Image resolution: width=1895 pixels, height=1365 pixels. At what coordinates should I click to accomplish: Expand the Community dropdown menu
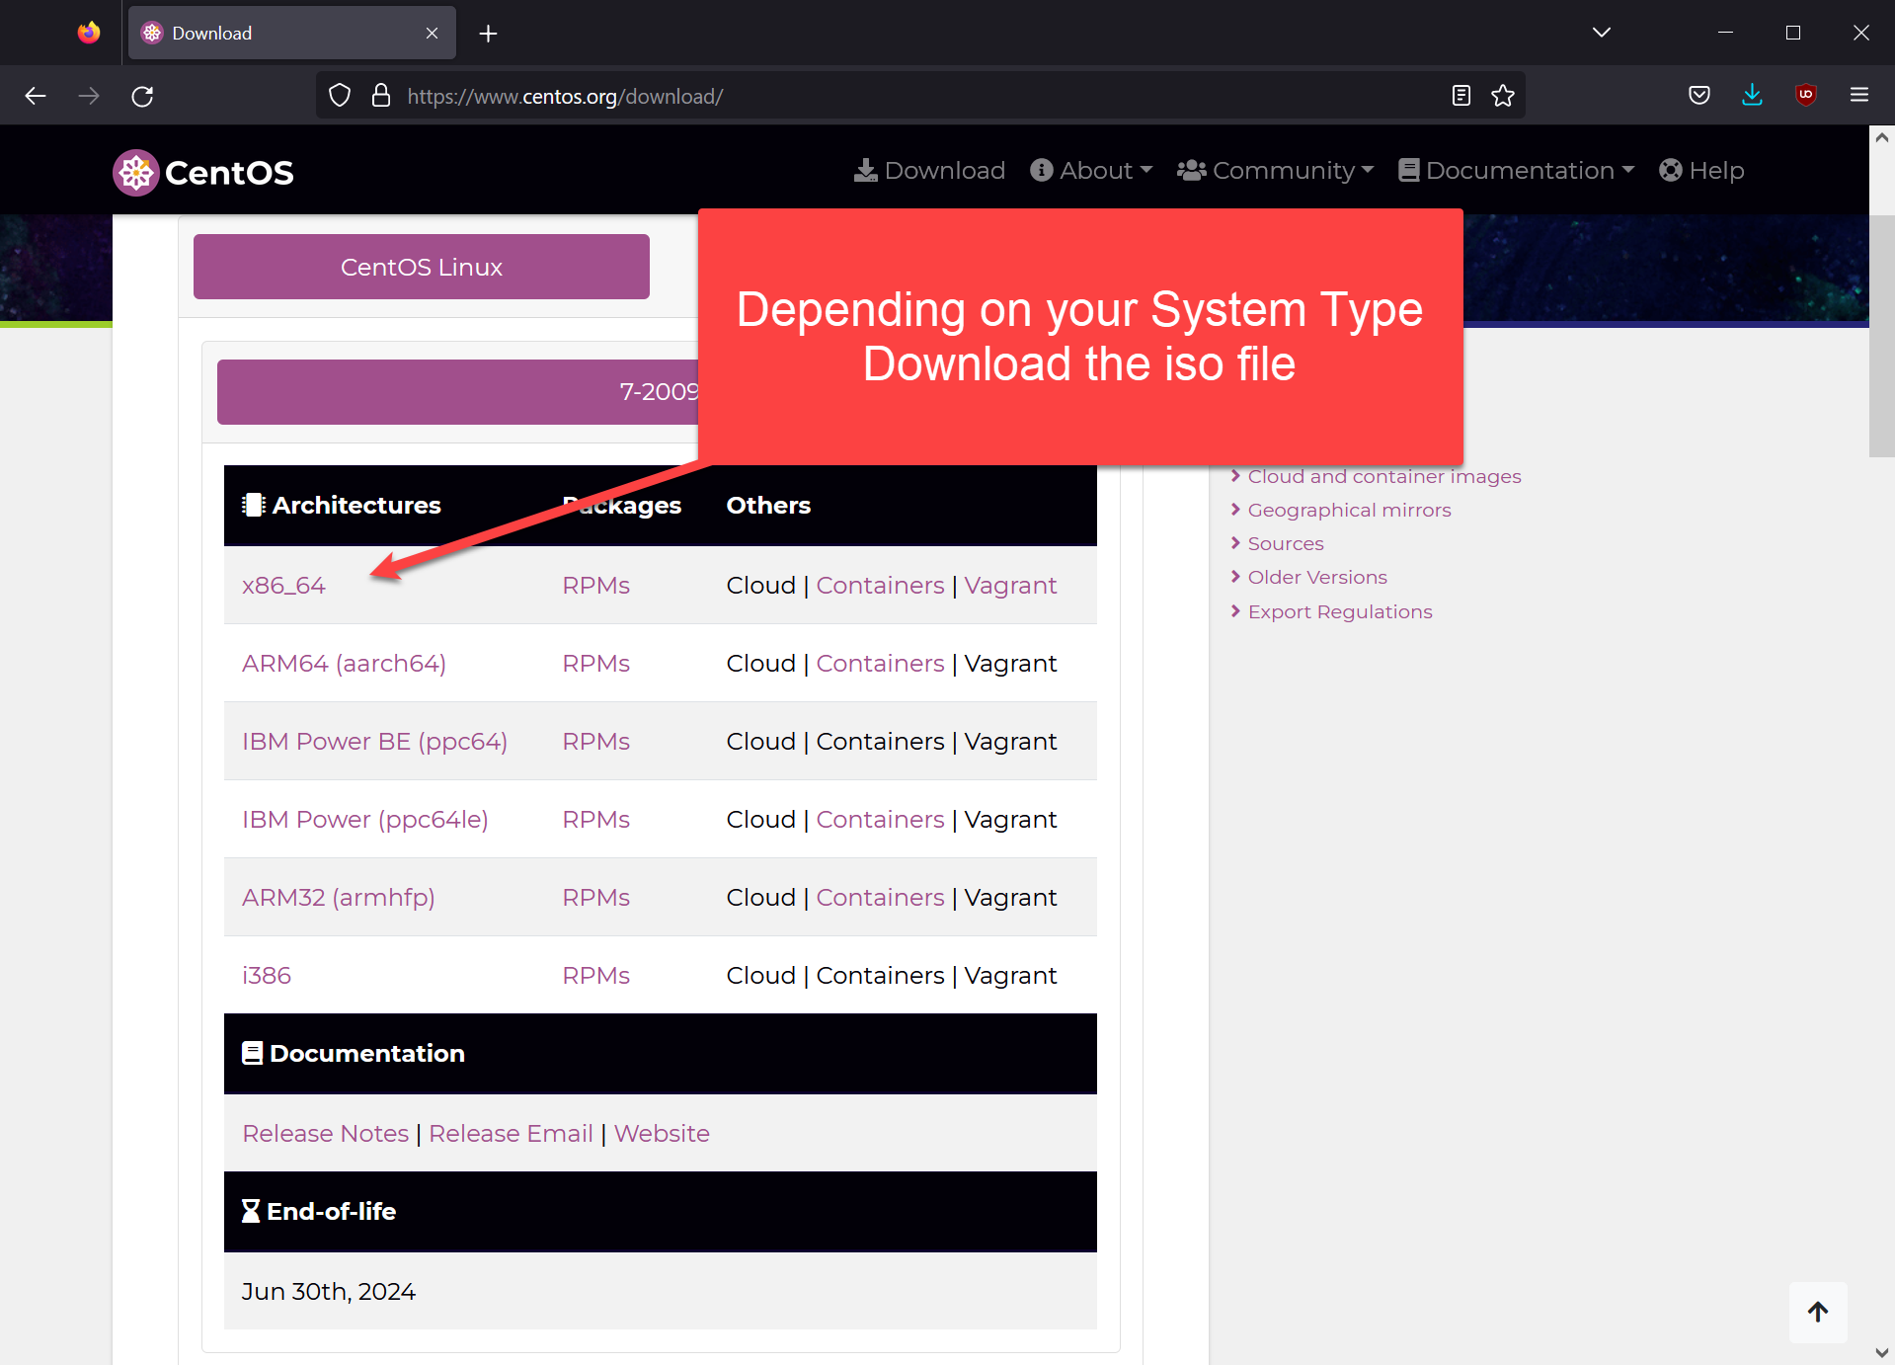point(1275,171)
